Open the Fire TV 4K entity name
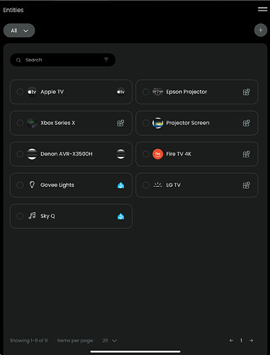This screenshot has height=355, width=270. pos(179,154)
